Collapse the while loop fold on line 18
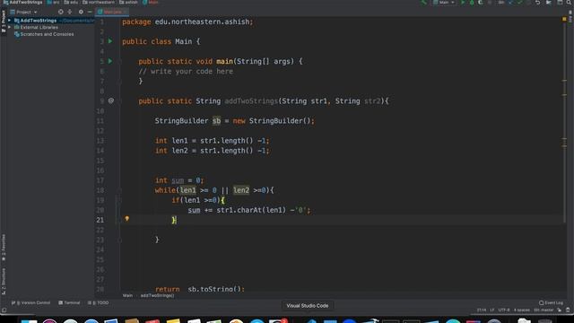This screenshot has width=574, height=323. [119, 190]
